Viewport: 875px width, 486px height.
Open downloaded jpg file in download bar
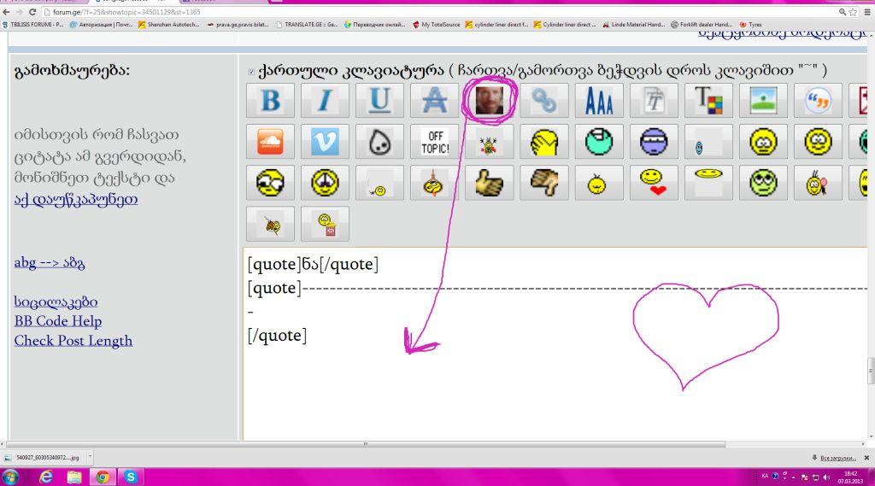pos(42,458)
